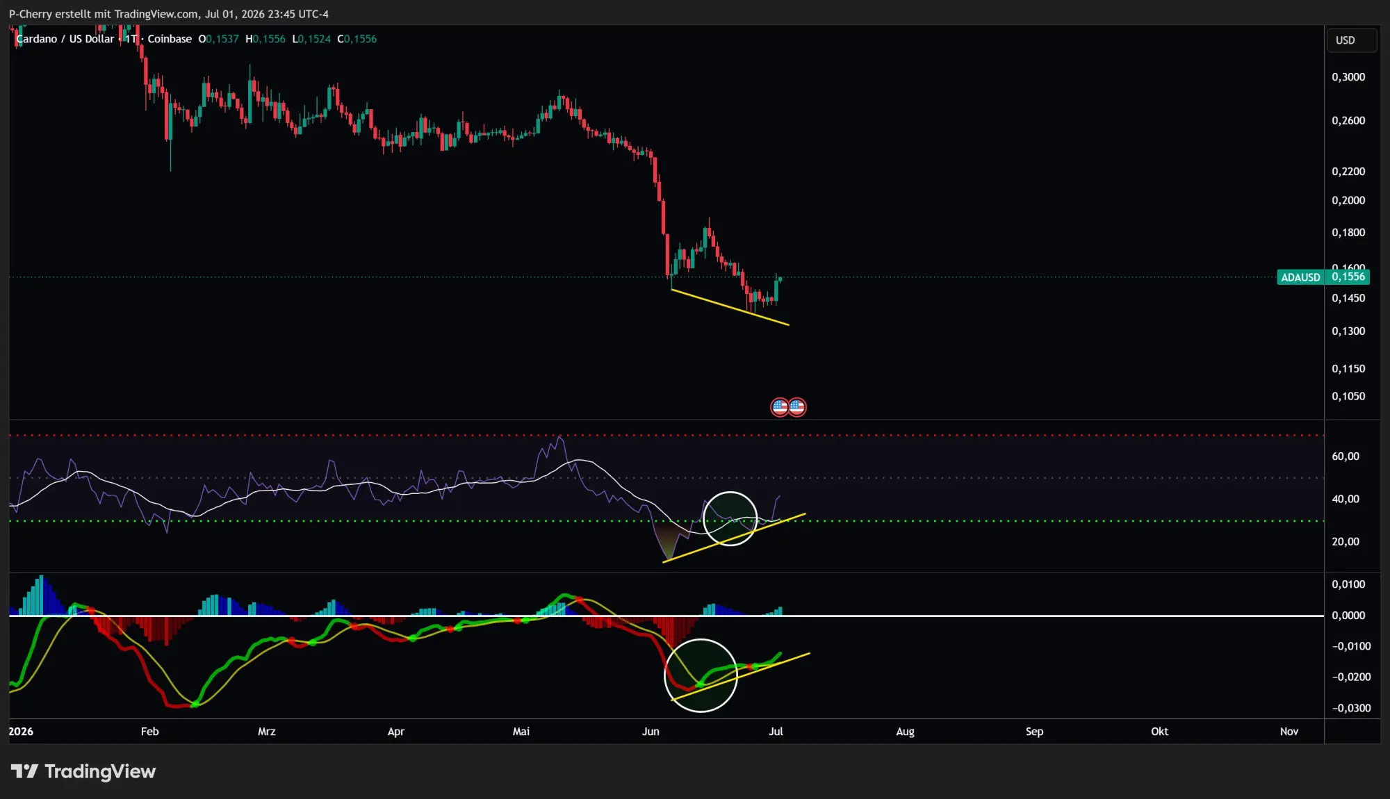Click the 0,2200 price axis label
Viewport: 1390px width, 799px height.
(1348, 172)
